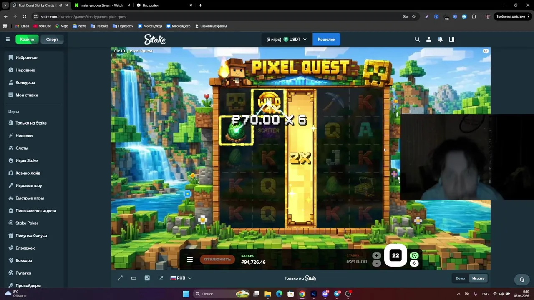This screenshot has height=300, width=534.
Task: Click the support headset chat button
Action: coord(521,280)
